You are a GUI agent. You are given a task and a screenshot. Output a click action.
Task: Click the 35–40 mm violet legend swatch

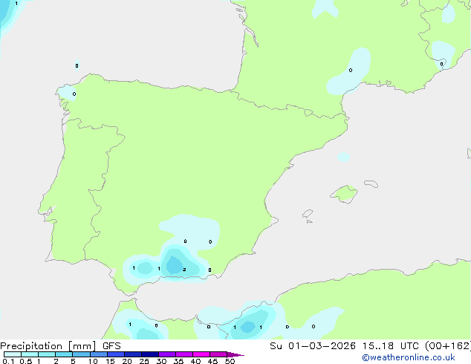pos(184,354)
